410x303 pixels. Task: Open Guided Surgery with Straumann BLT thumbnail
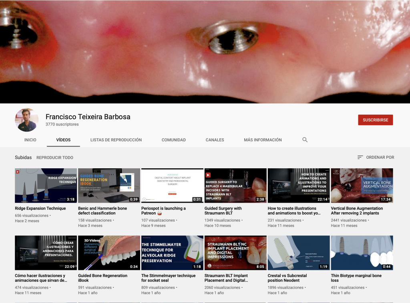pos(235,185)
